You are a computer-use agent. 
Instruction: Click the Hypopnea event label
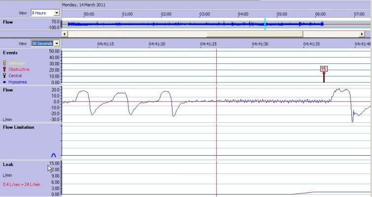point(18,82)
